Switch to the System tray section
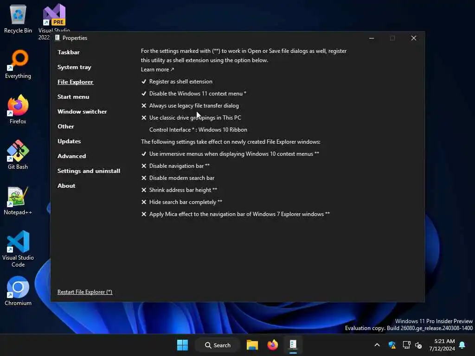The width and height of the screenshot is (475, 356). [x=74, y=67]
